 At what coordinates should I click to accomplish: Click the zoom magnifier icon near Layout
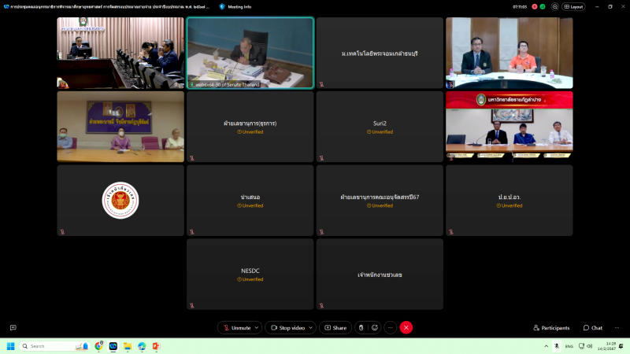tap(554, 6)
